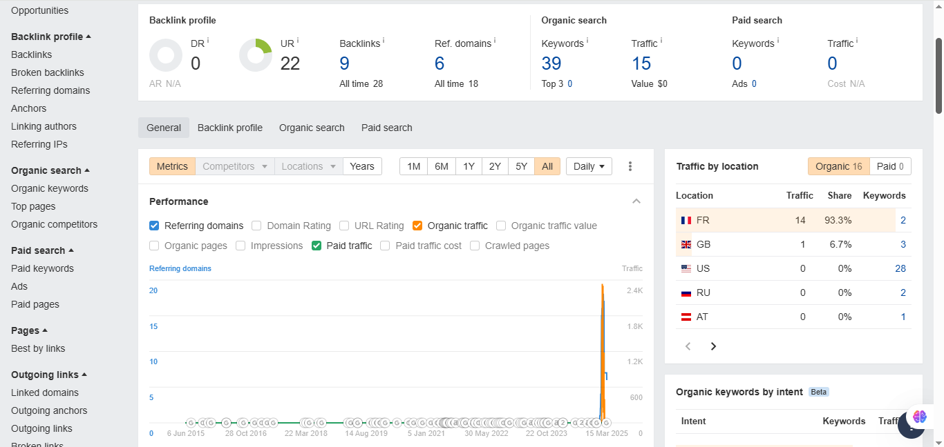This screenshot has width=944, height=447.
Task: Click the AT flag icon
Action: coord(686,317)
